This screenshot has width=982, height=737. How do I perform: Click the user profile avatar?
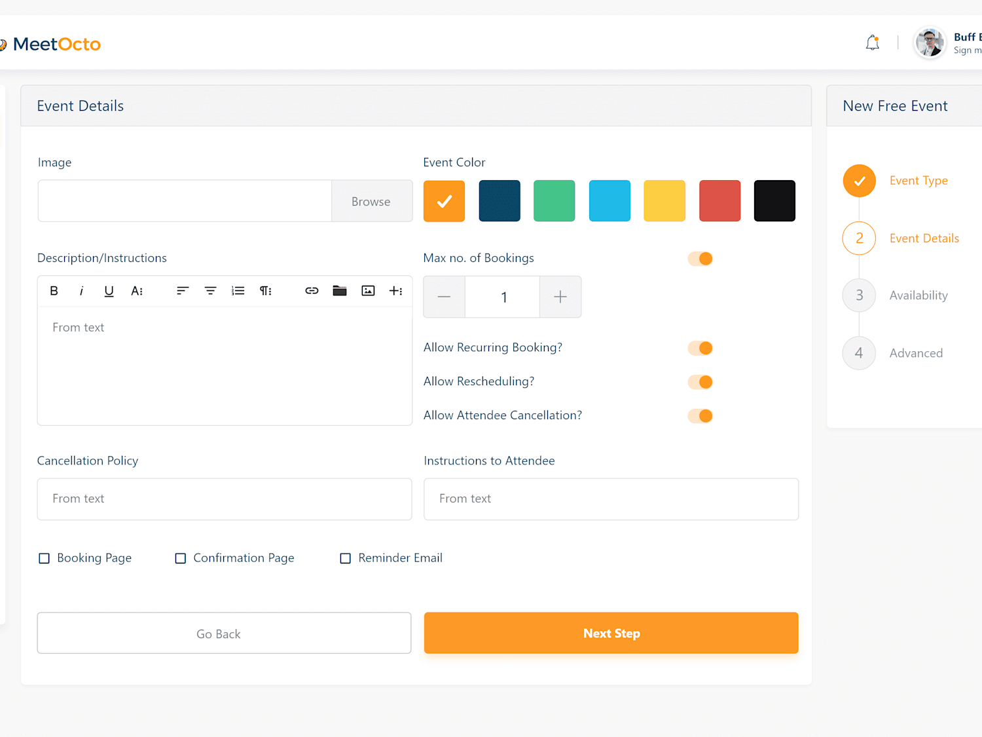click(930, 43)
